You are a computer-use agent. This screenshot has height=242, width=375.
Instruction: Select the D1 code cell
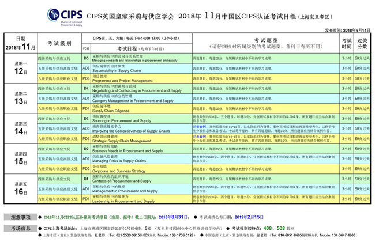(x=86, y=179)
